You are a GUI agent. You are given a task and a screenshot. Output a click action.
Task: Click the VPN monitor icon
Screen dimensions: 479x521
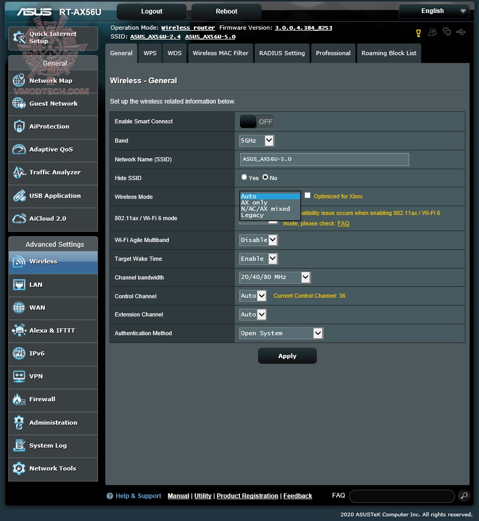pyautogui.click(x=19, y=376)
